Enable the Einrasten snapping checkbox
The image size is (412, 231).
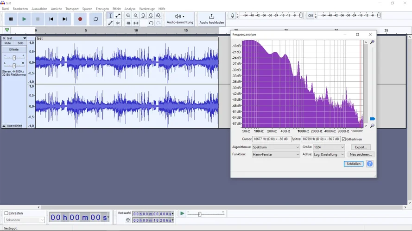coord(6,213)
